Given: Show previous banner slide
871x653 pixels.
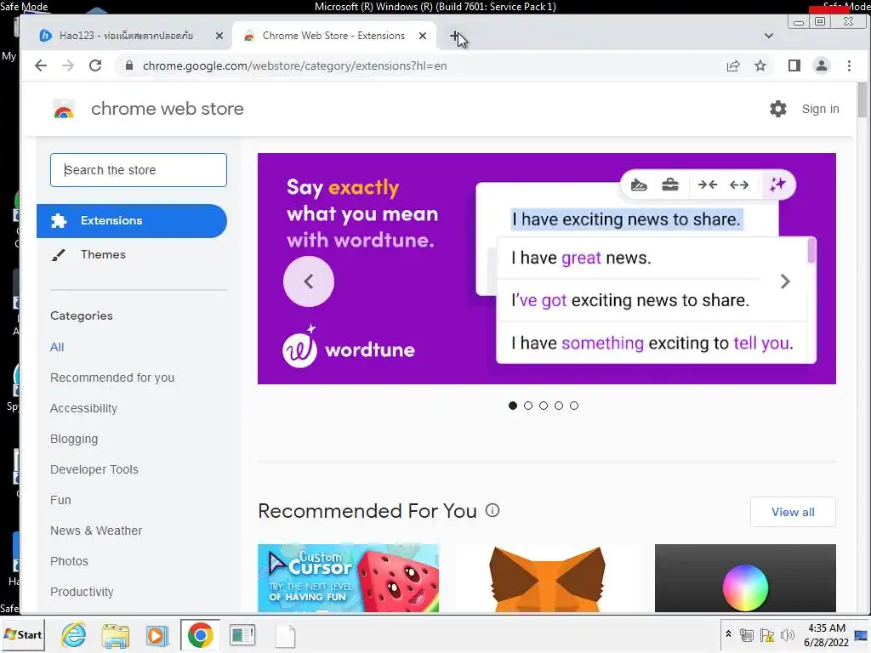Looking at the screenshot, I should [x=309, y=281].
